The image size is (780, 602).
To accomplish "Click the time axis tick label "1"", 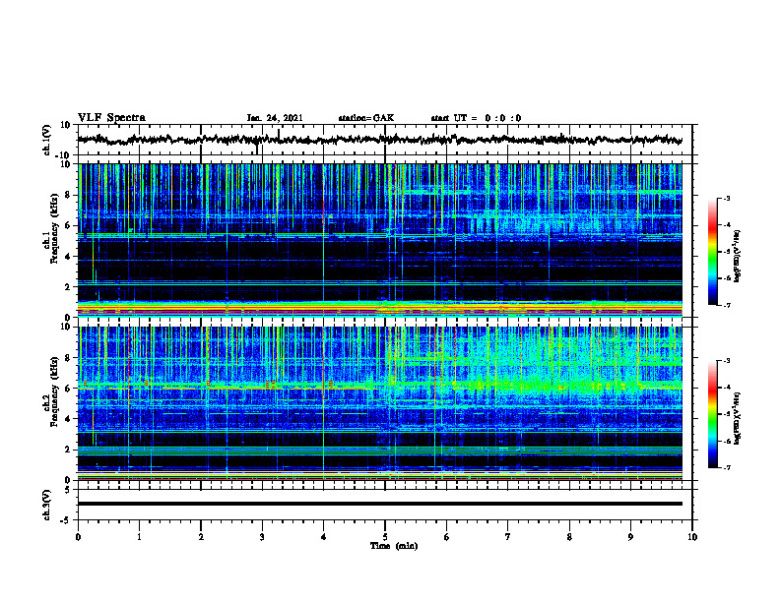I will (139, 537).
